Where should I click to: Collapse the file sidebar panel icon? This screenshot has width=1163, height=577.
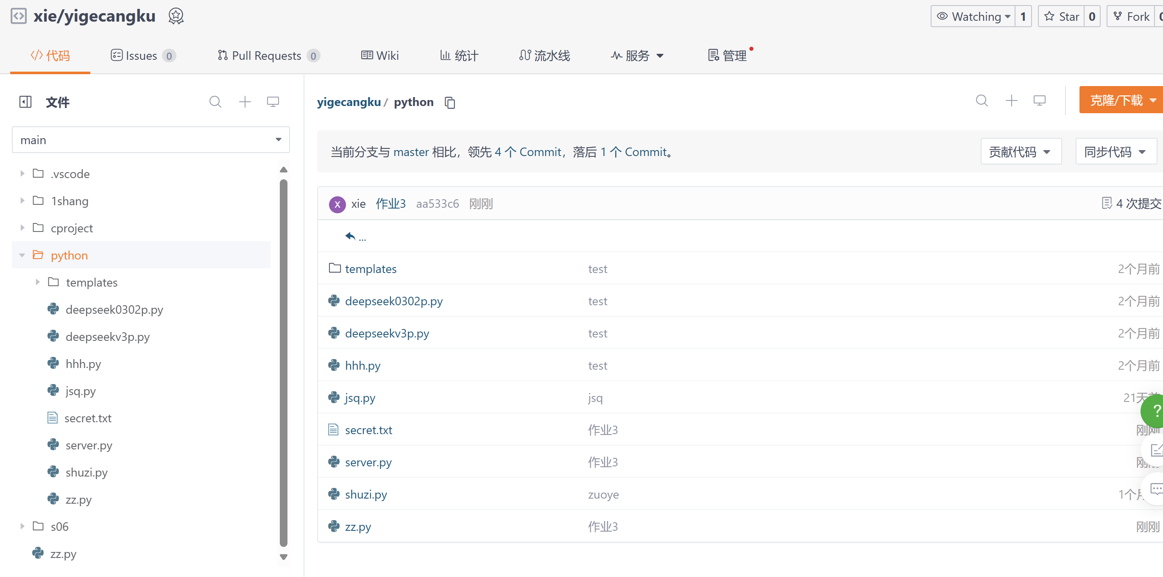25,102
